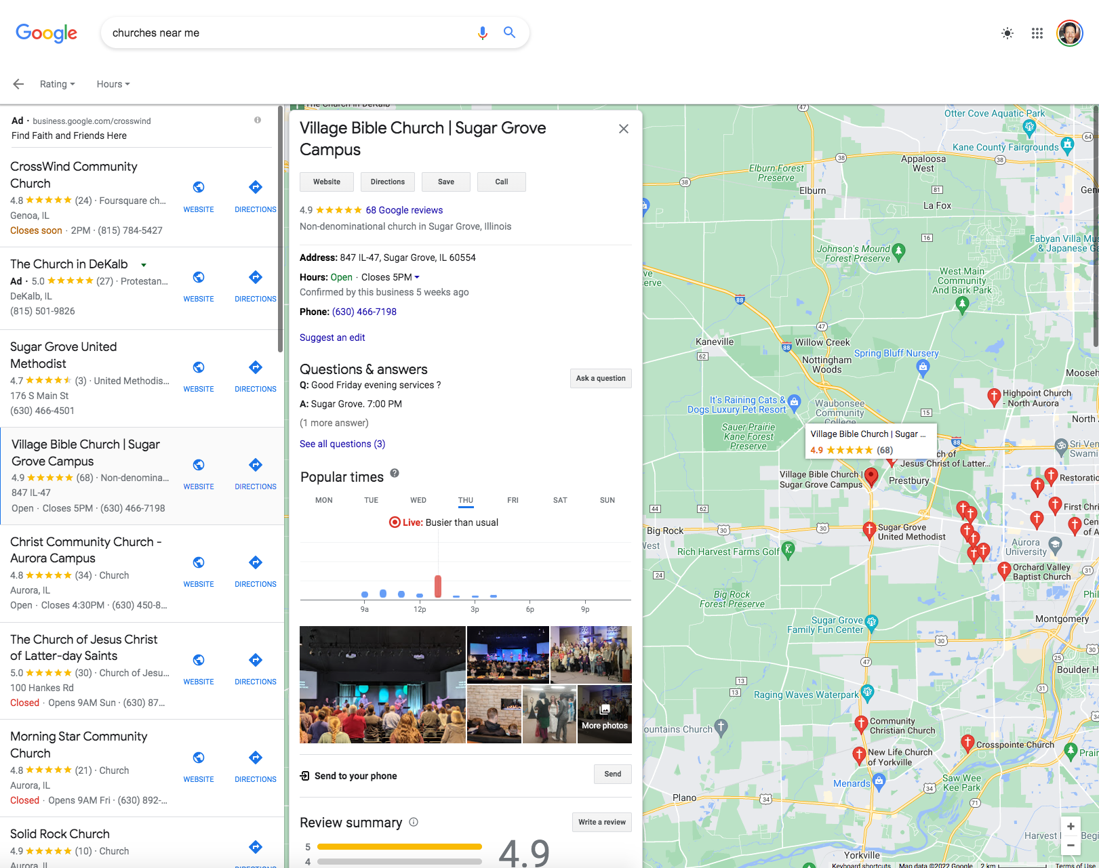This screenshot has width=1099, height=868.
Task: Click the 5-star review rating bar
Action: point(399,846)
